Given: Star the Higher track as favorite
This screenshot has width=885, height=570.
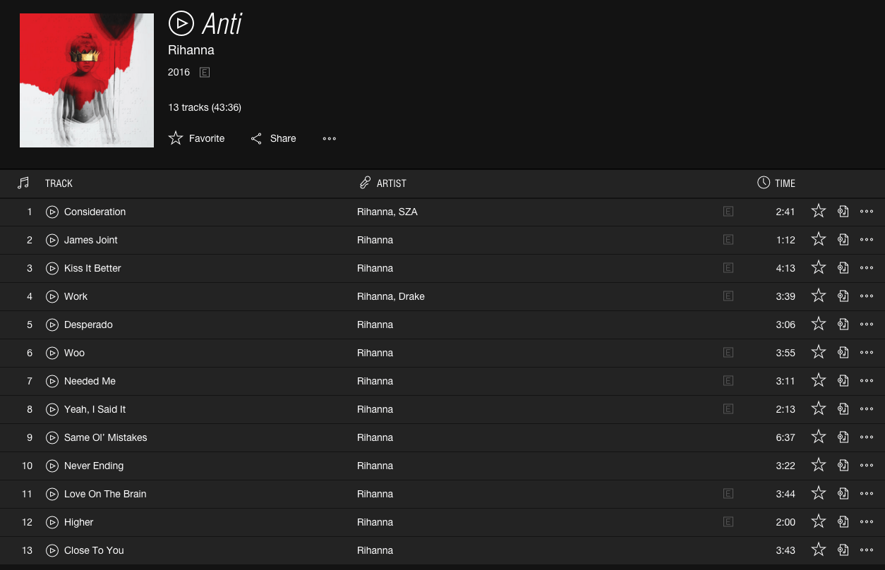Looking at the screenshot, I should (x=819, y=521).
